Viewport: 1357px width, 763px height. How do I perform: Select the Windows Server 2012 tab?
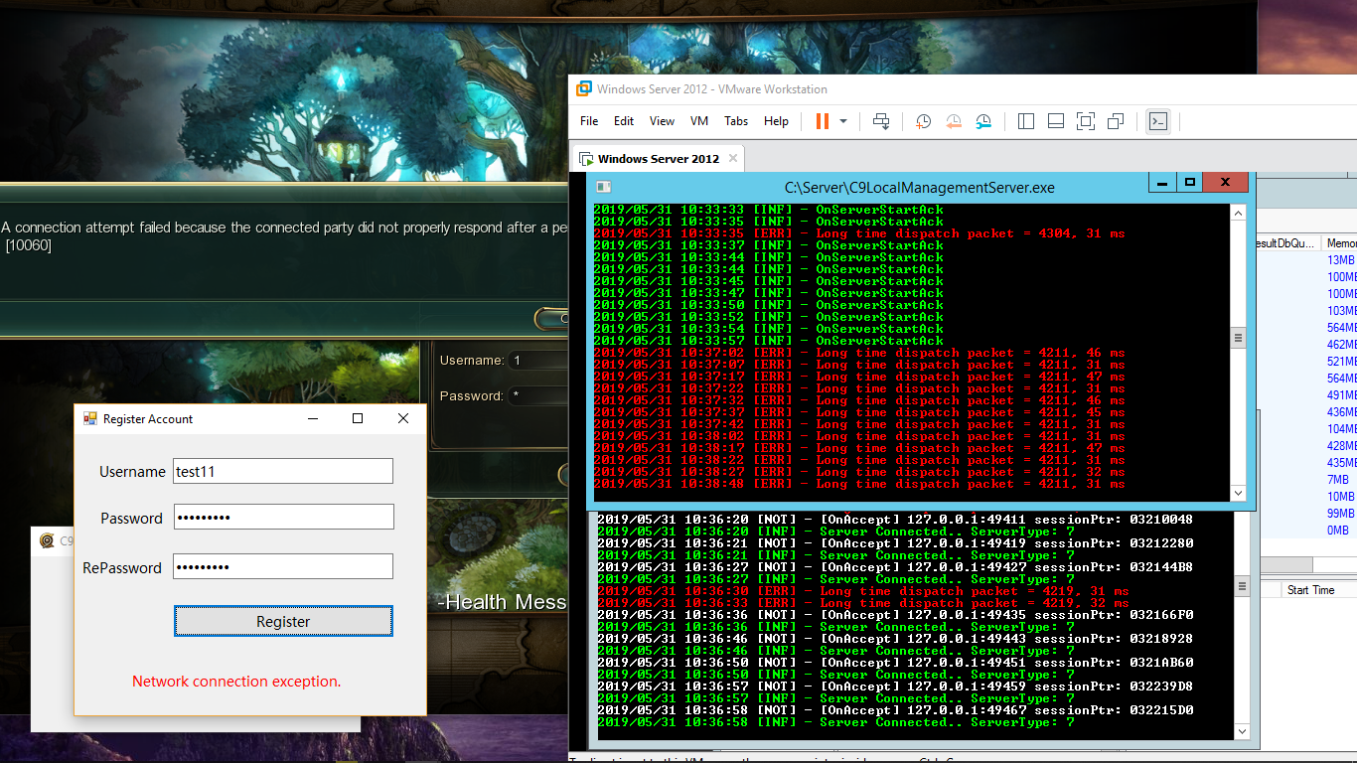(x=658, y=159)
